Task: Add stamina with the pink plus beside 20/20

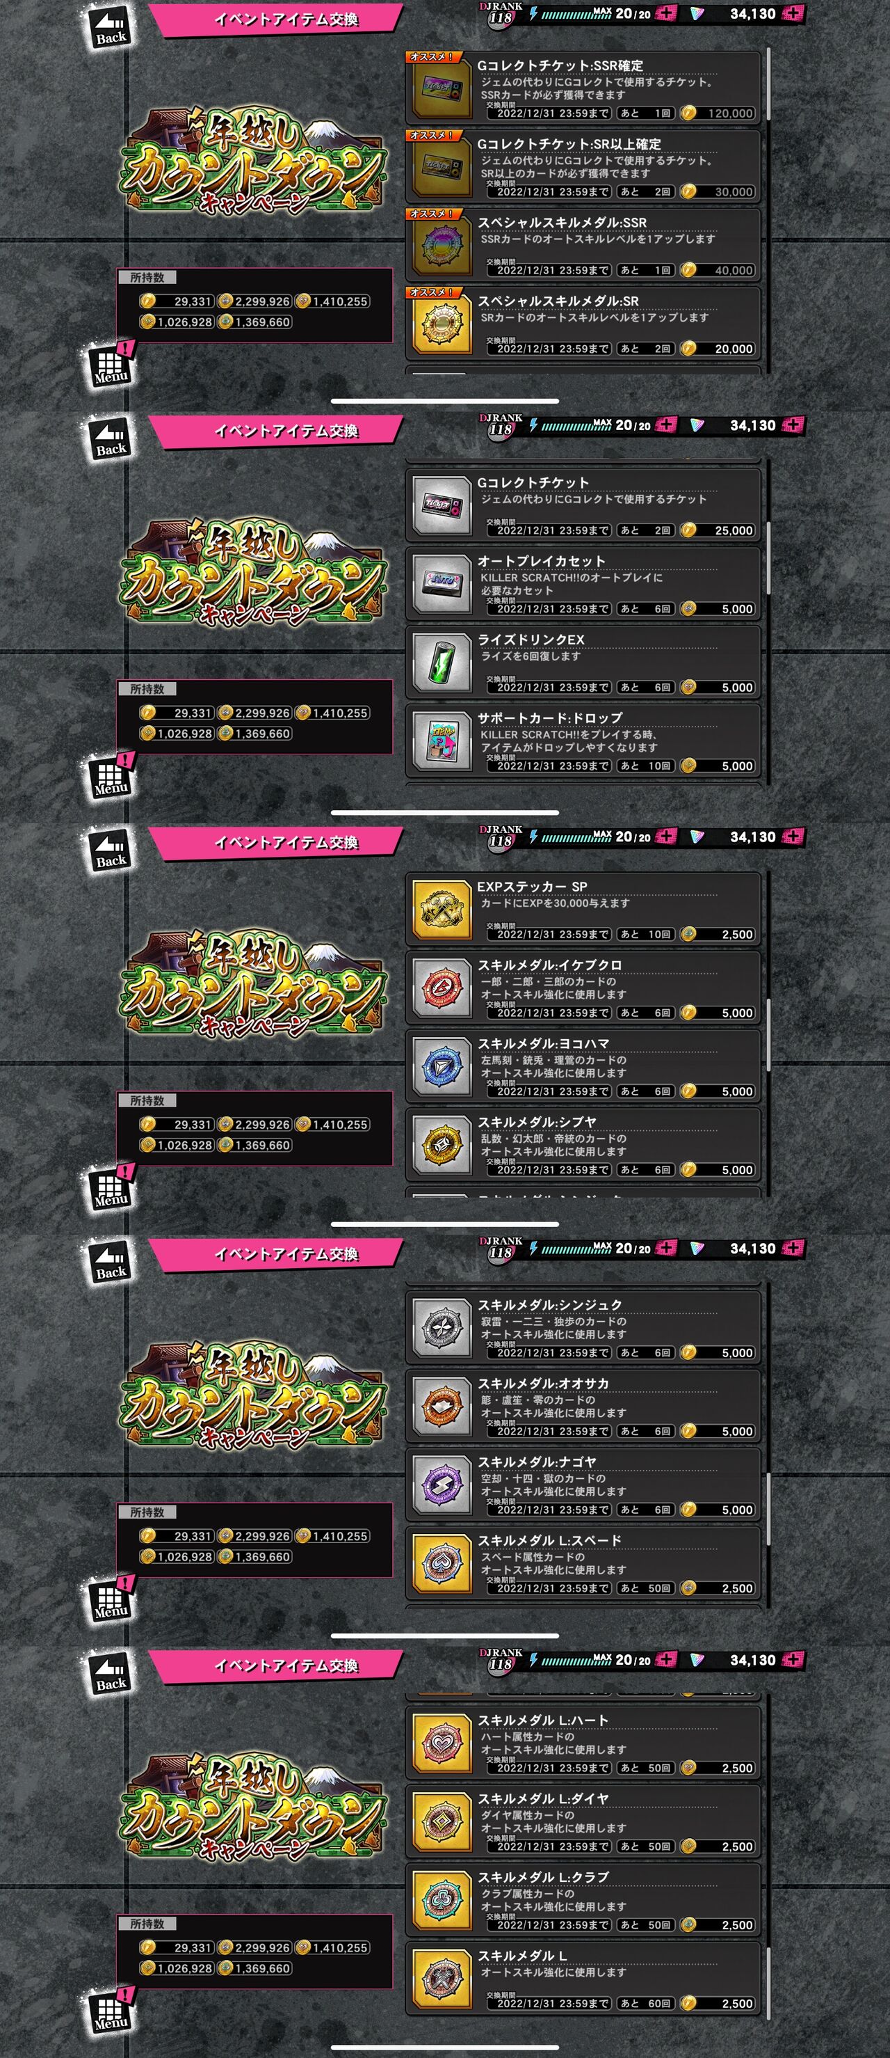Action: click(x=665, y=14)
